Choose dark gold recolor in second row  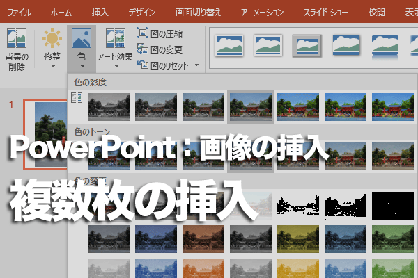click(298, 239)
